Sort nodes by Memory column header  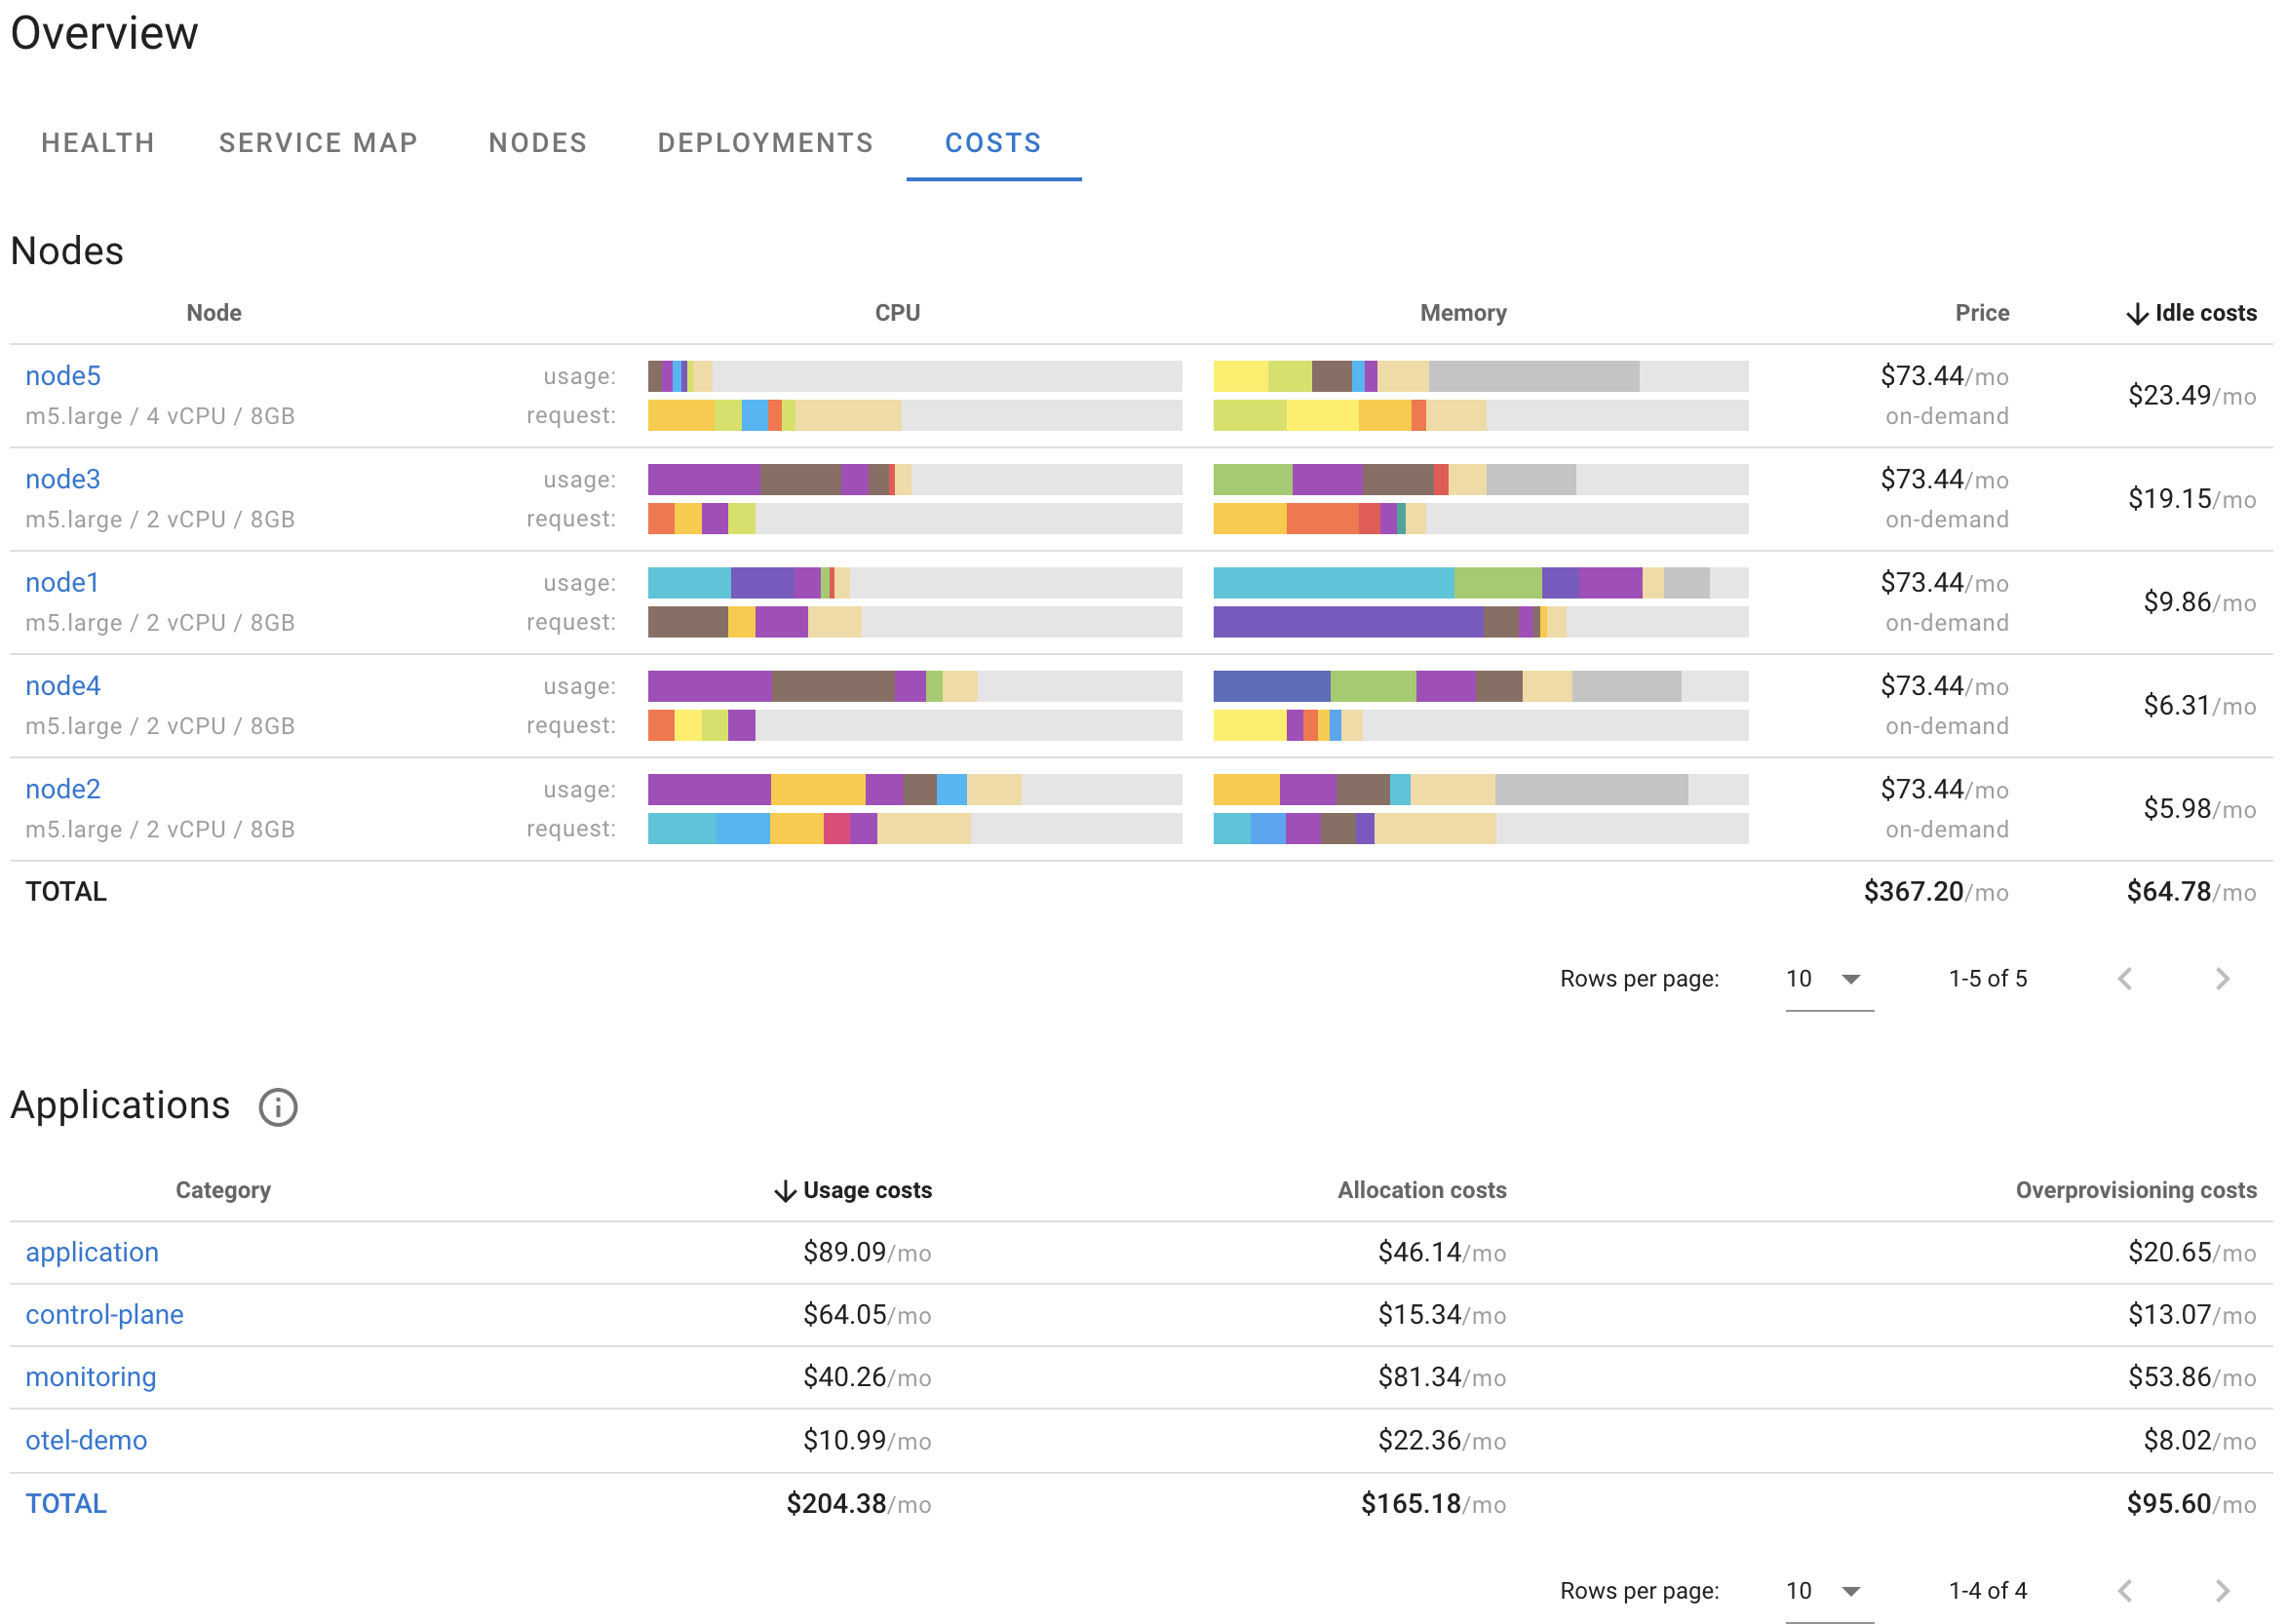[x=1463, y=313]
